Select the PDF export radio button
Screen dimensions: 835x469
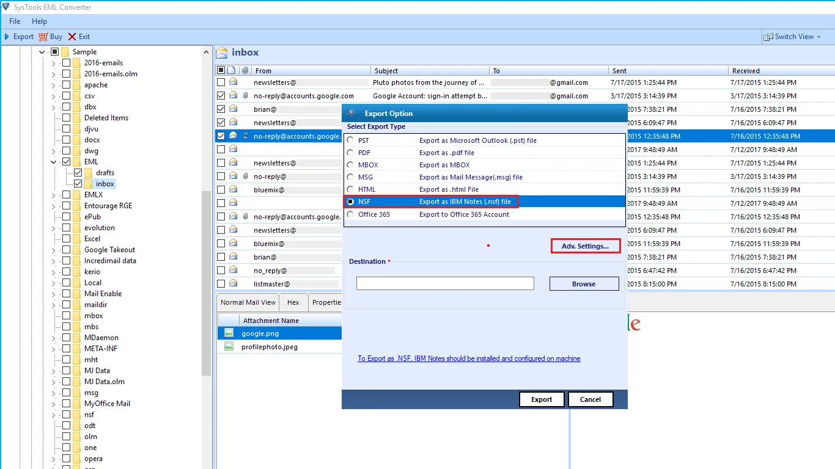(x=350, y=153)
